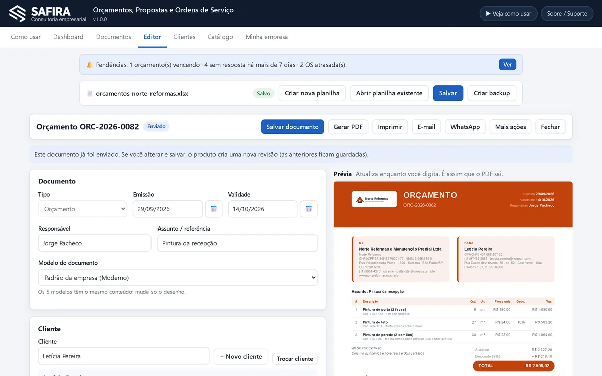The width and height of the screenshot is (602, 376).
Task: Click the Norte Reformas logo in the preview
Action: (374, 199)
